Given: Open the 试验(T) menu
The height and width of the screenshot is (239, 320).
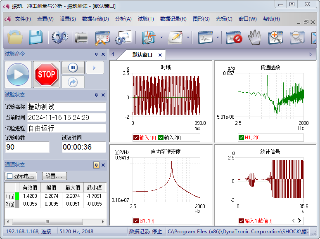Looking at the screenshot, I should 146,19.
